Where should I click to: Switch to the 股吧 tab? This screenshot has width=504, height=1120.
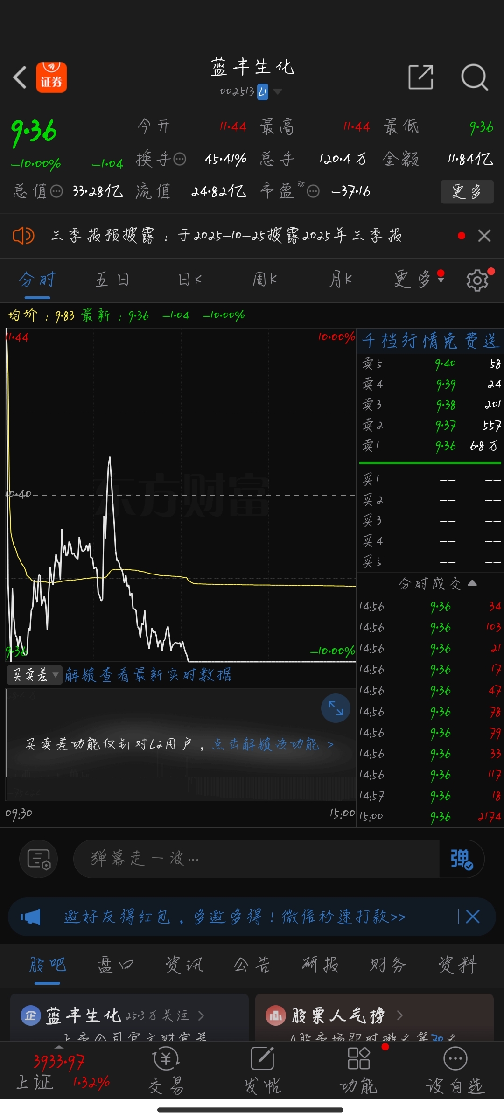point(47,965)
